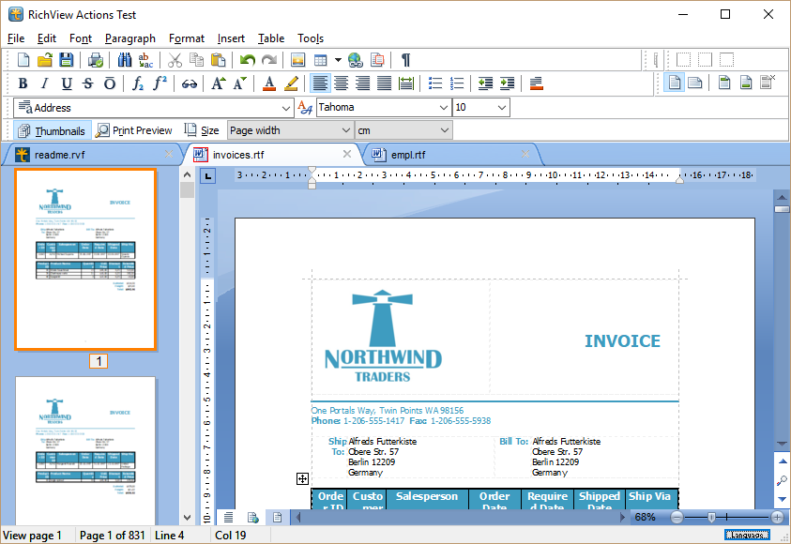
Task: Open file folder icon
Action: point(45,60)
